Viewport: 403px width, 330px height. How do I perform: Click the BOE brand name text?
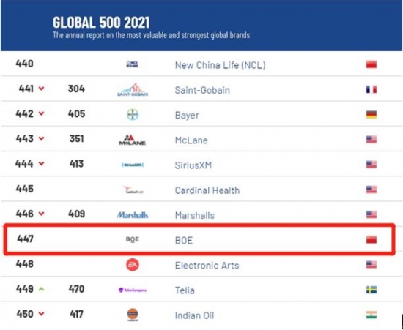(x=183, y=240)
